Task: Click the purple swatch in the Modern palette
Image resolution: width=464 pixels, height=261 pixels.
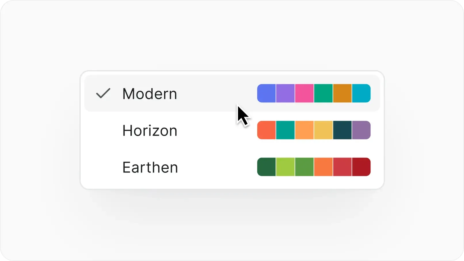Action: 285,93
